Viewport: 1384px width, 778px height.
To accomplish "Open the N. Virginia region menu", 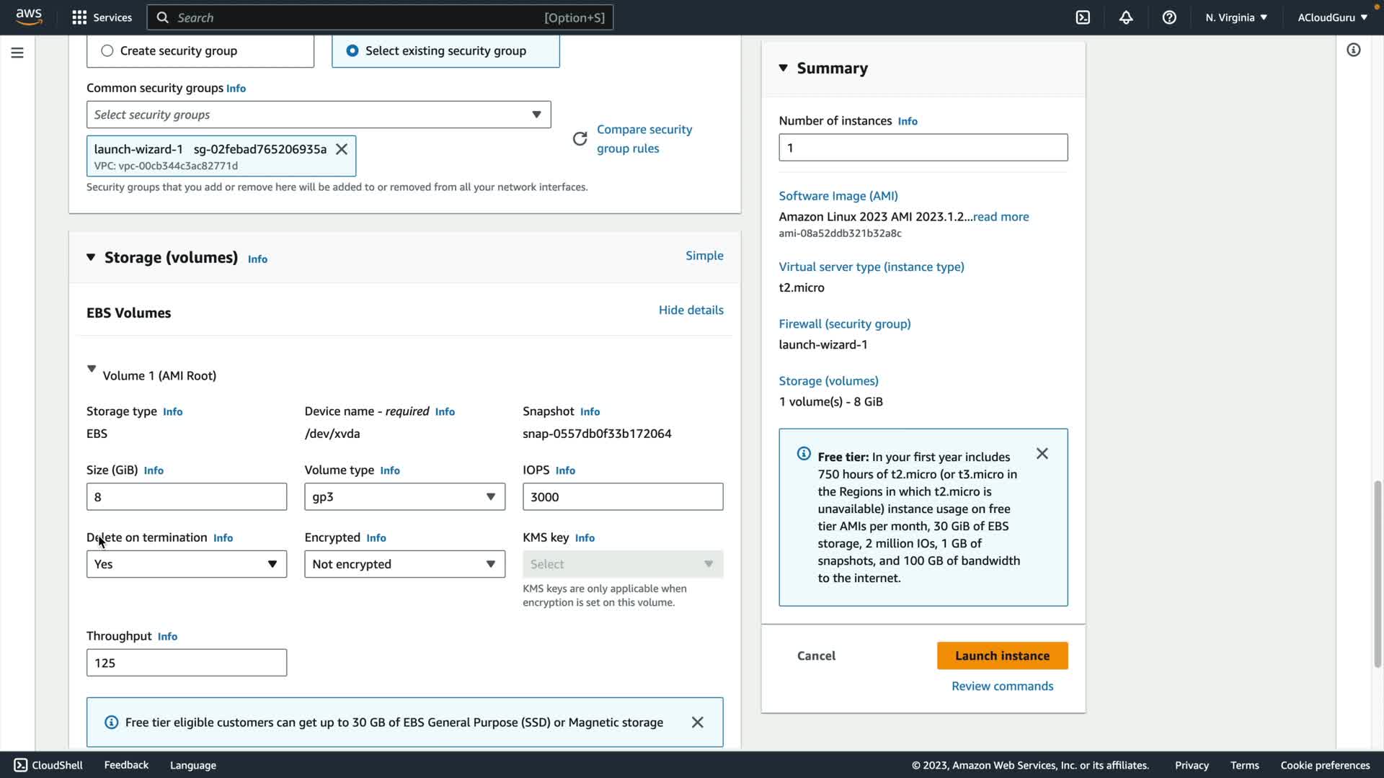I will (1236, 17).
